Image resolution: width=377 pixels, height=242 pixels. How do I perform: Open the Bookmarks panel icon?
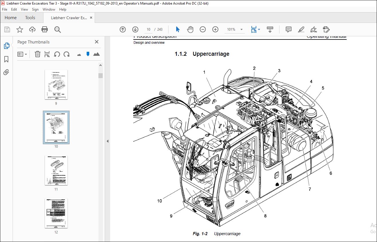coord(6,59)
